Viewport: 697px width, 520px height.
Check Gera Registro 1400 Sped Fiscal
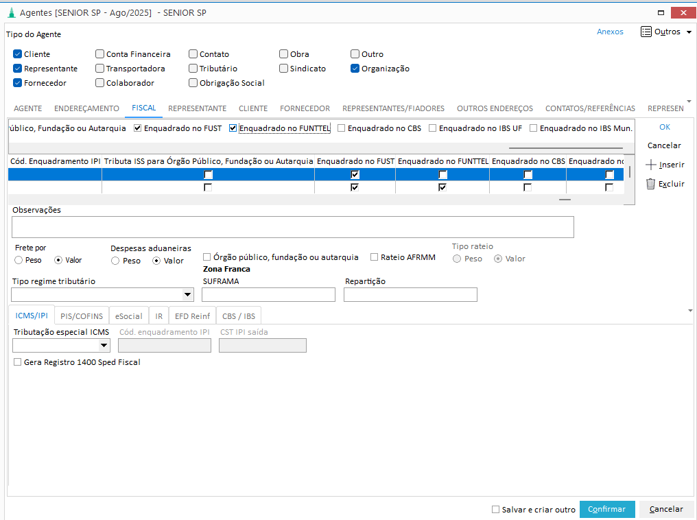[x=17, y=362]
